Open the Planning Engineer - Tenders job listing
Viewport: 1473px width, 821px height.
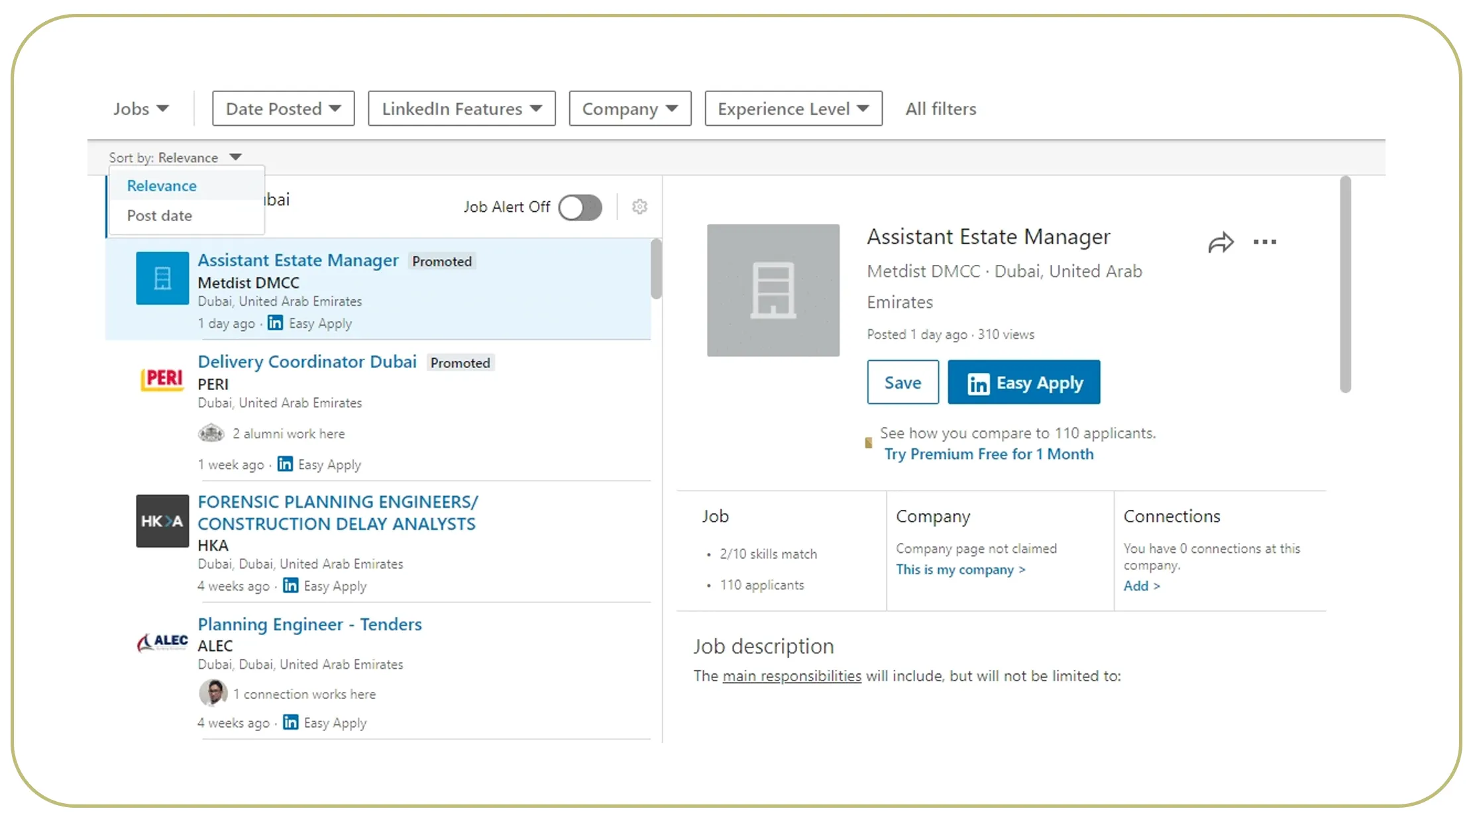coord(309,624)
